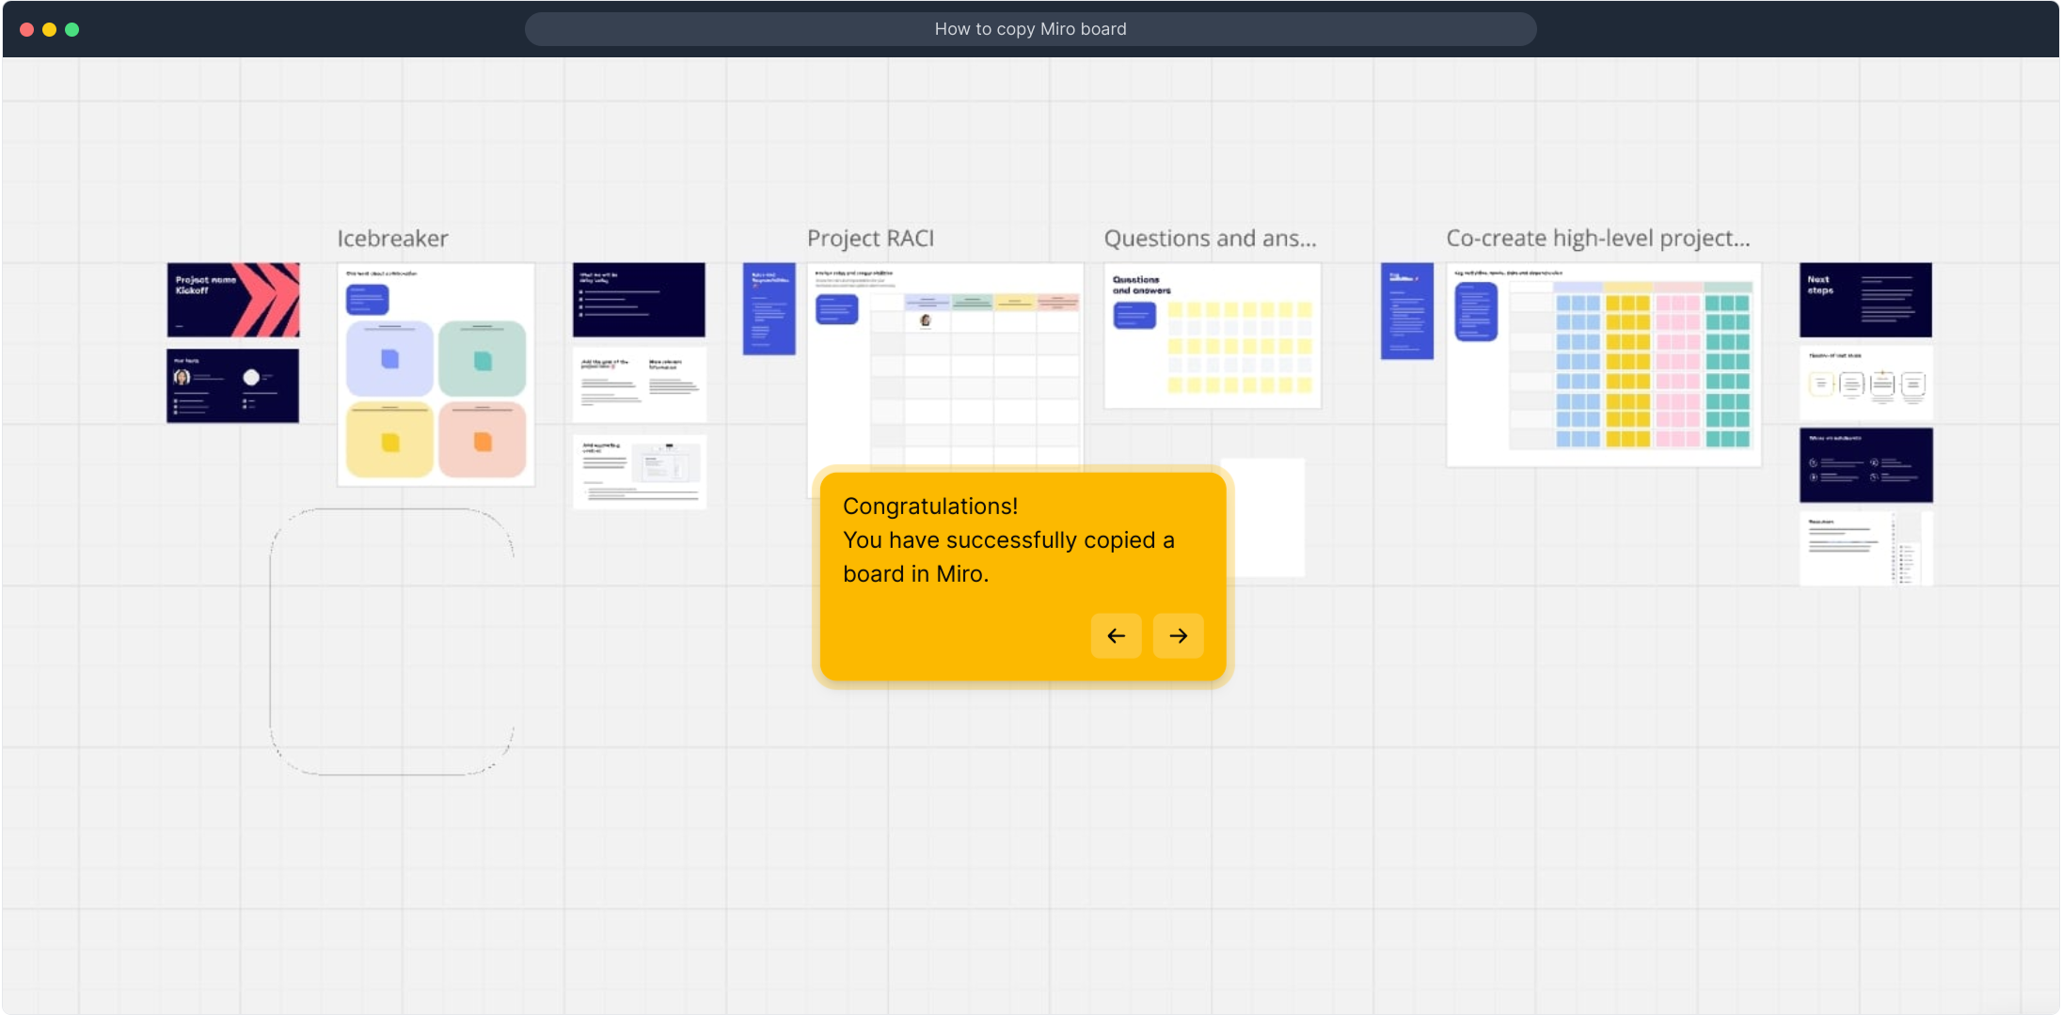Click the green macOS window button

pyautogui.click(x=72, y=29)
